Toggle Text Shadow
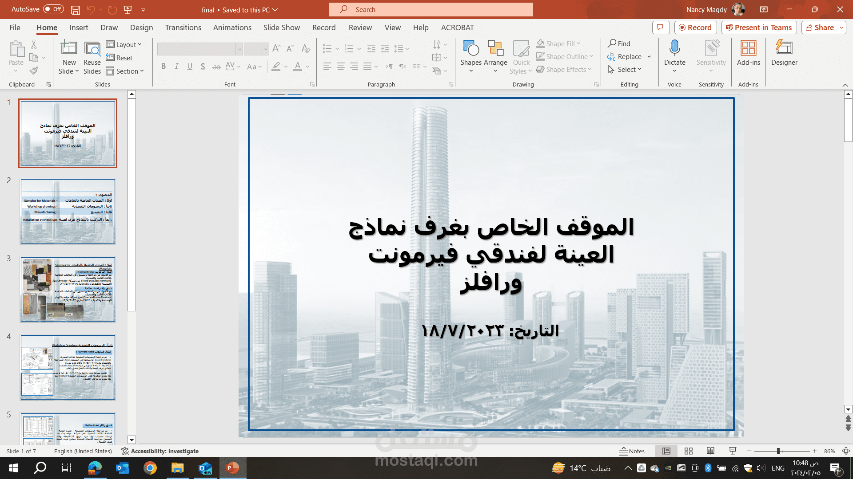This screenshot has width=853, height=479. (x=203, y=67)
